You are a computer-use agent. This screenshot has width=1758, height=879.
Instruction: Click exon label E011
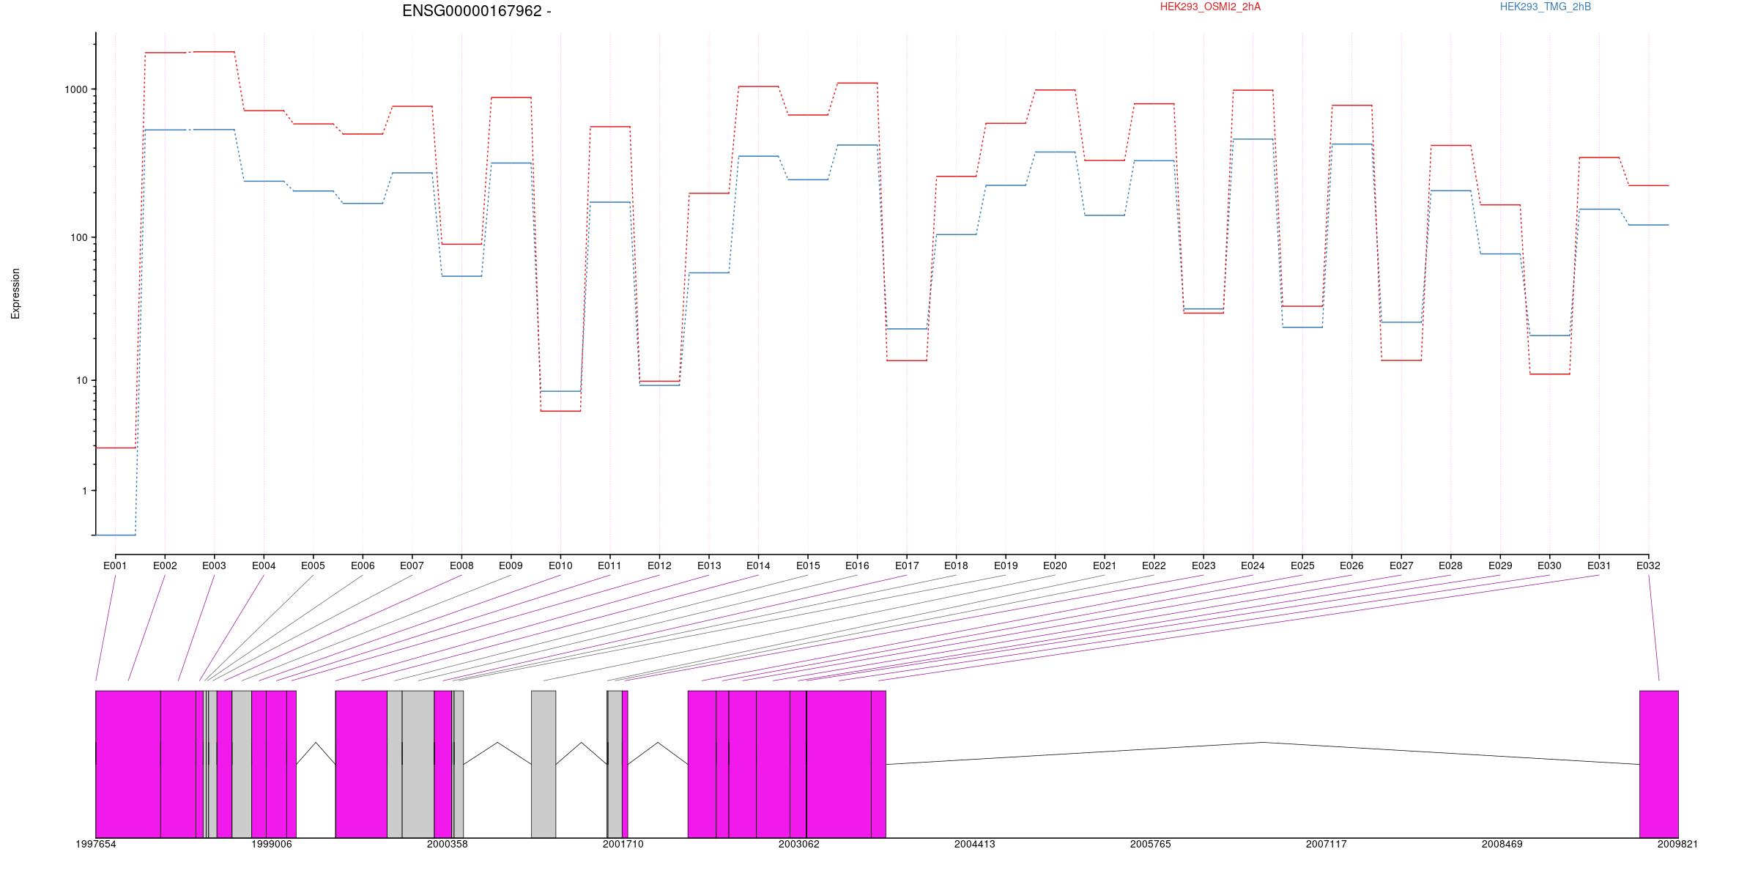609,565
